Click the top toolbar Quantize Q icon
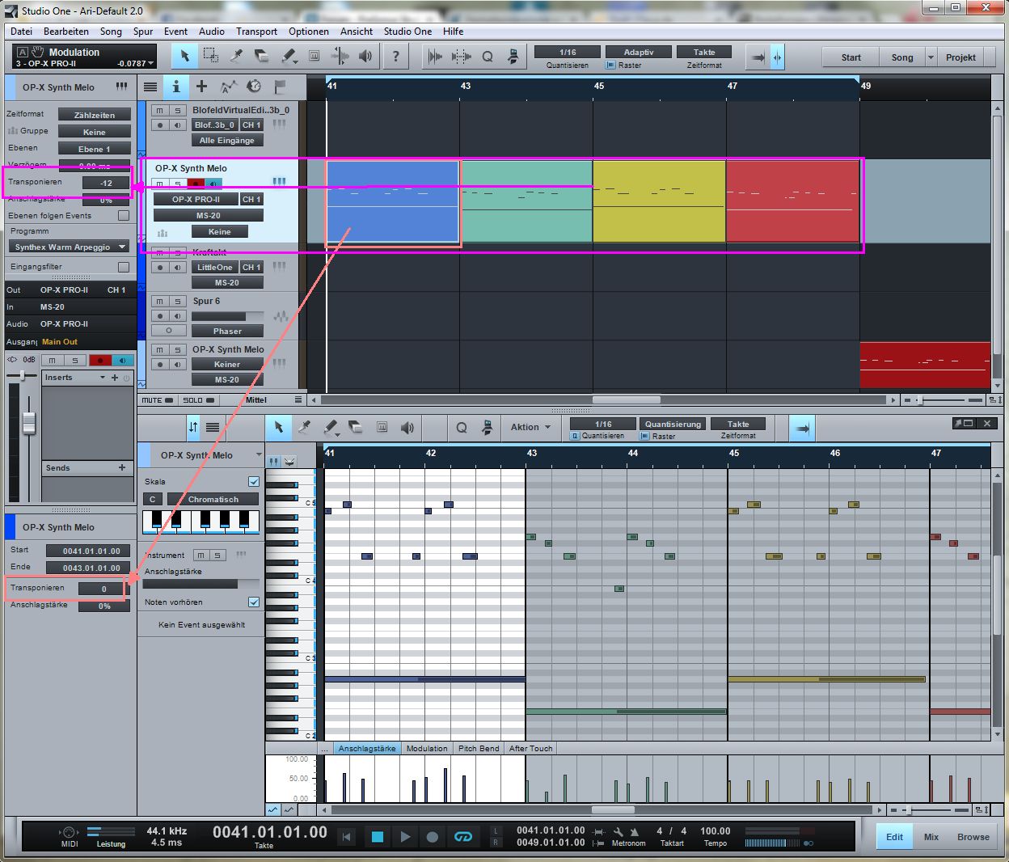 click(488, 56)
